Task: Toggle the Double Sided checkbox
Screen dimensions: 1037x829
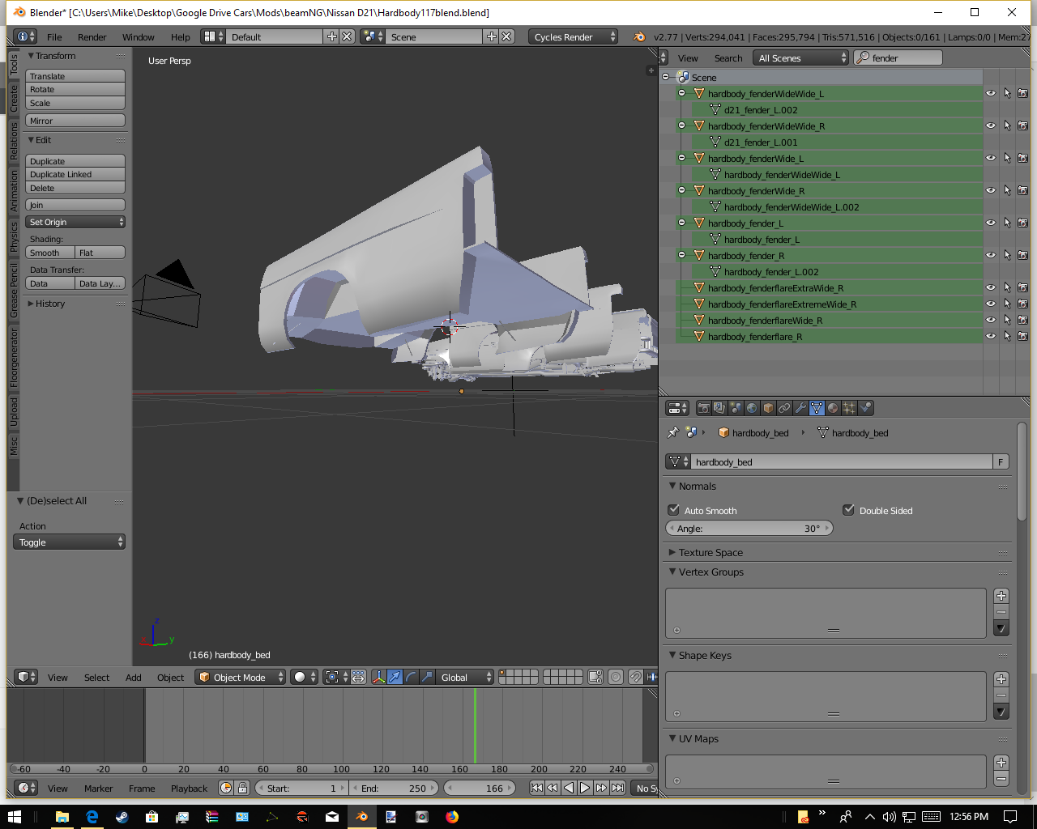Action: pos(848,510)
